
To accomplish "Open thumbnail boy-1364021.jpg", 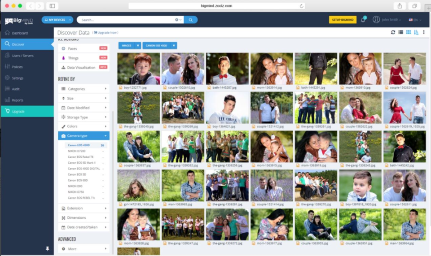I will (x=227, y=108).
